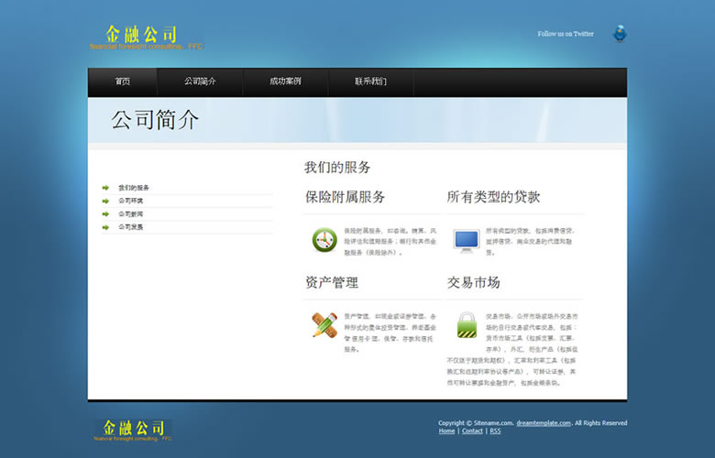Click the computer monitor loans icon
This screenshot has width=715, height=458.
tap(466, 240)
